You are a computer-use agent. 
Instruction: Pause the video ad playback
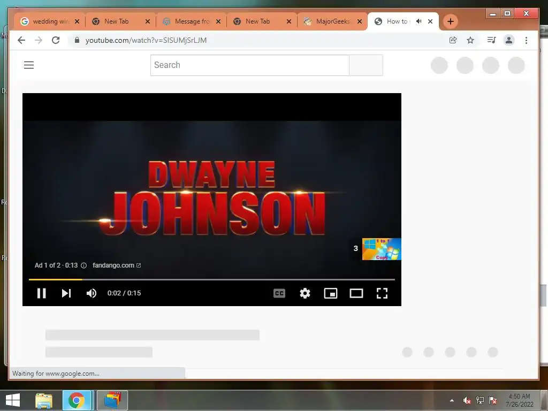pyautogui.click(x=42, y=293)
